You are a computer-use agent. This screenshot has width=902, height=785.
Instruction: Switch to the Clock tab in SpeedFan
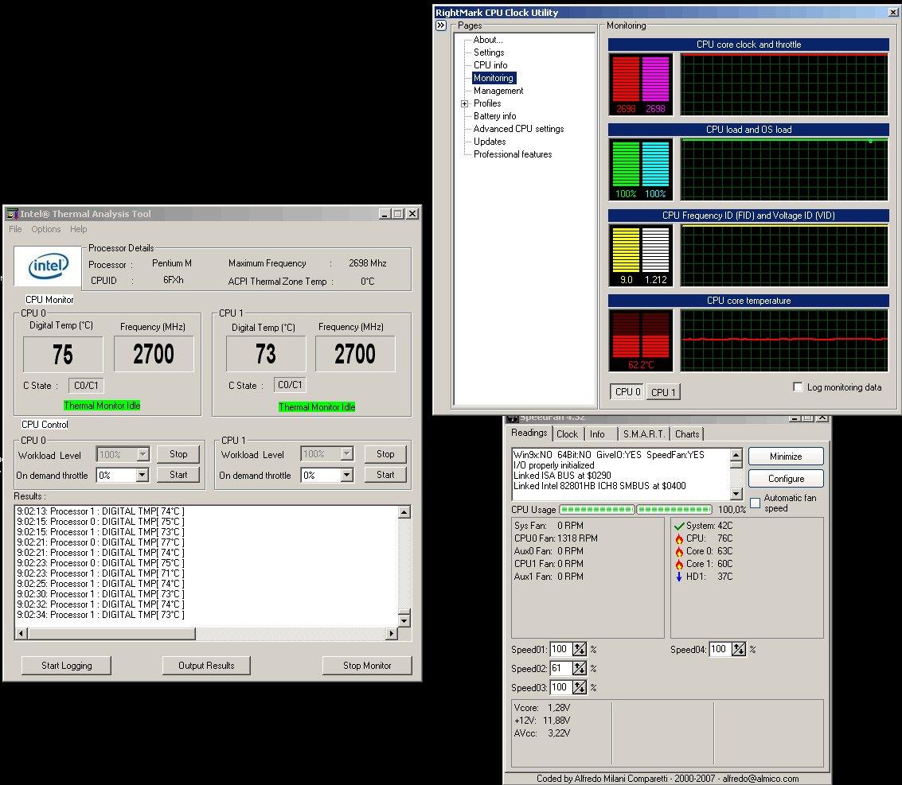567,434
